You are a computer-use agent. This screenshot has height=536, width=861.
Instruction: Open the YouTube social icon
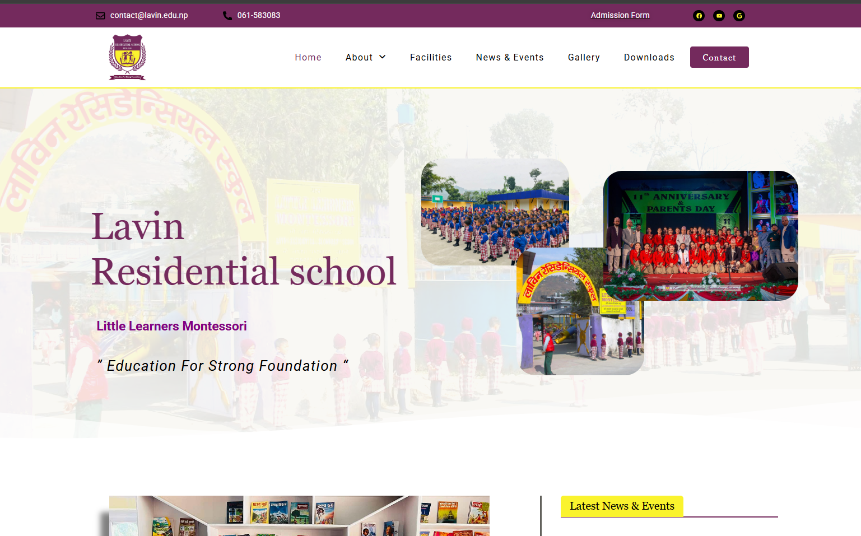click(x=719, y=16)
